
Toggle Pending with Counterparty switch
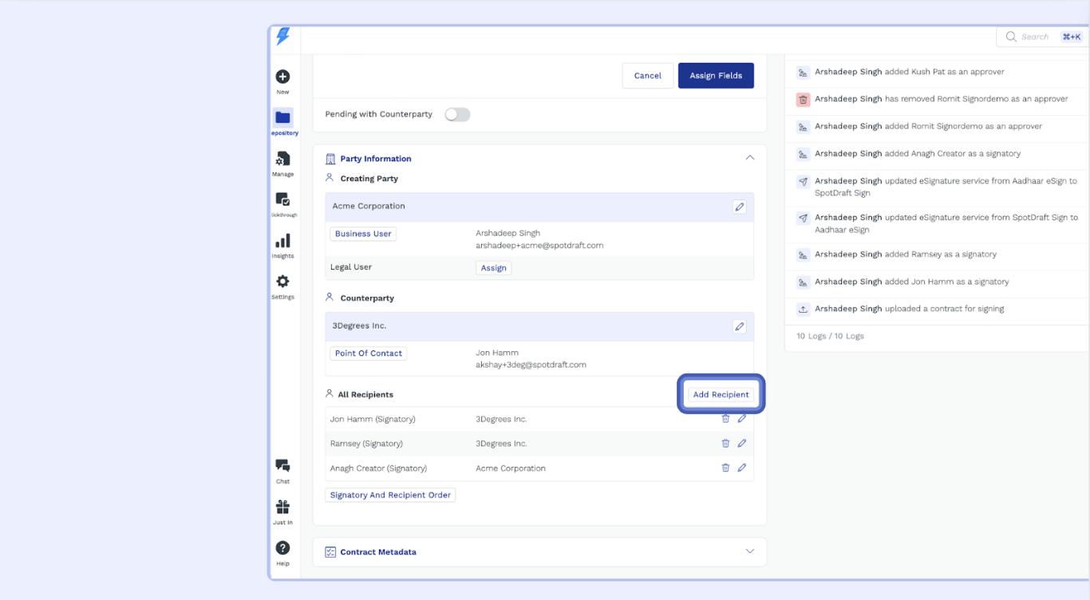coord(457,114)
